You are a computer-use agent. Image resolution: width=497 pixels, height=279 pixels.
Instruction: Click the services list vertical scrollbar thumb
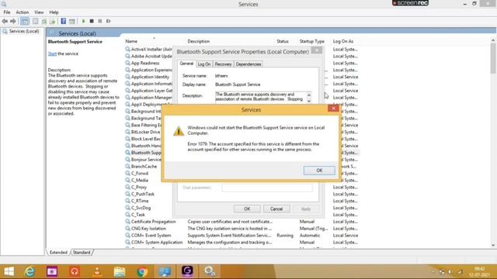coord(493,58)
